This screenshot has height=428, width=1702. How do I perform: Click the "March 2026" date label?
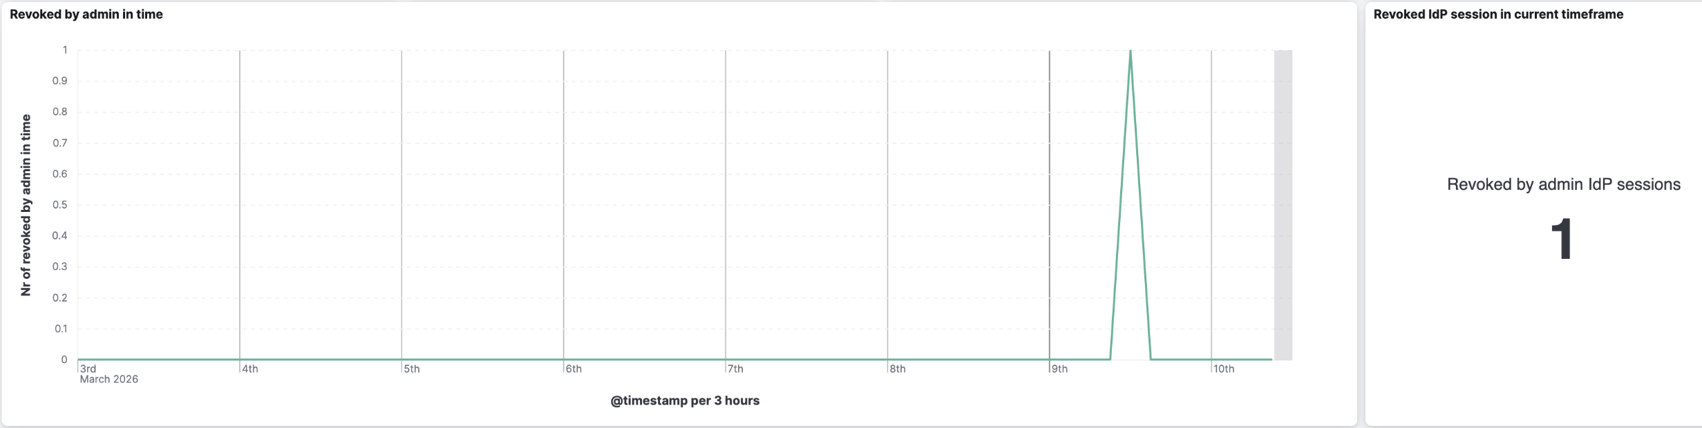pos(109,379)
